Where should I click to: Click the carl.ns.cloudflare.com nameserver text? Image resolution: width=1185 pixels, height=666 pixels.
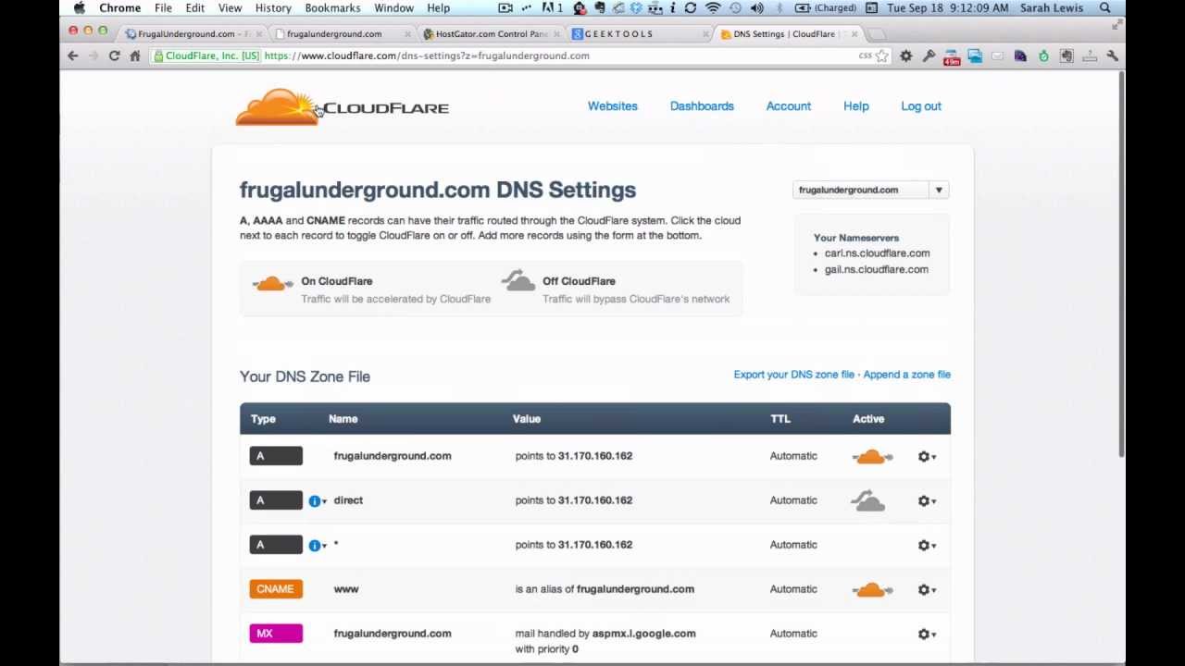[877, 253]
